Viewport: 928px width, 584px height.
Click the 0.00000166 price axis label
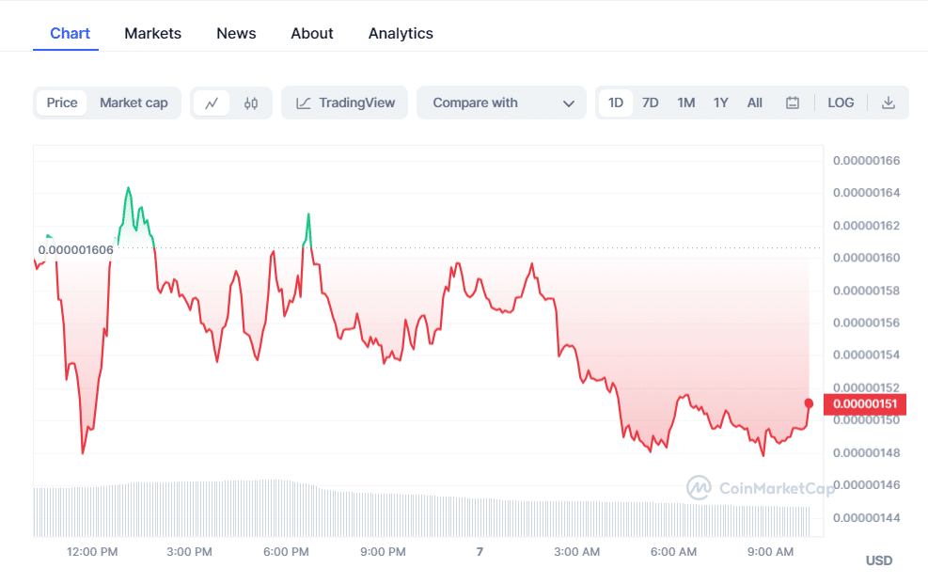pyautogui.click(x=867, y=161)
